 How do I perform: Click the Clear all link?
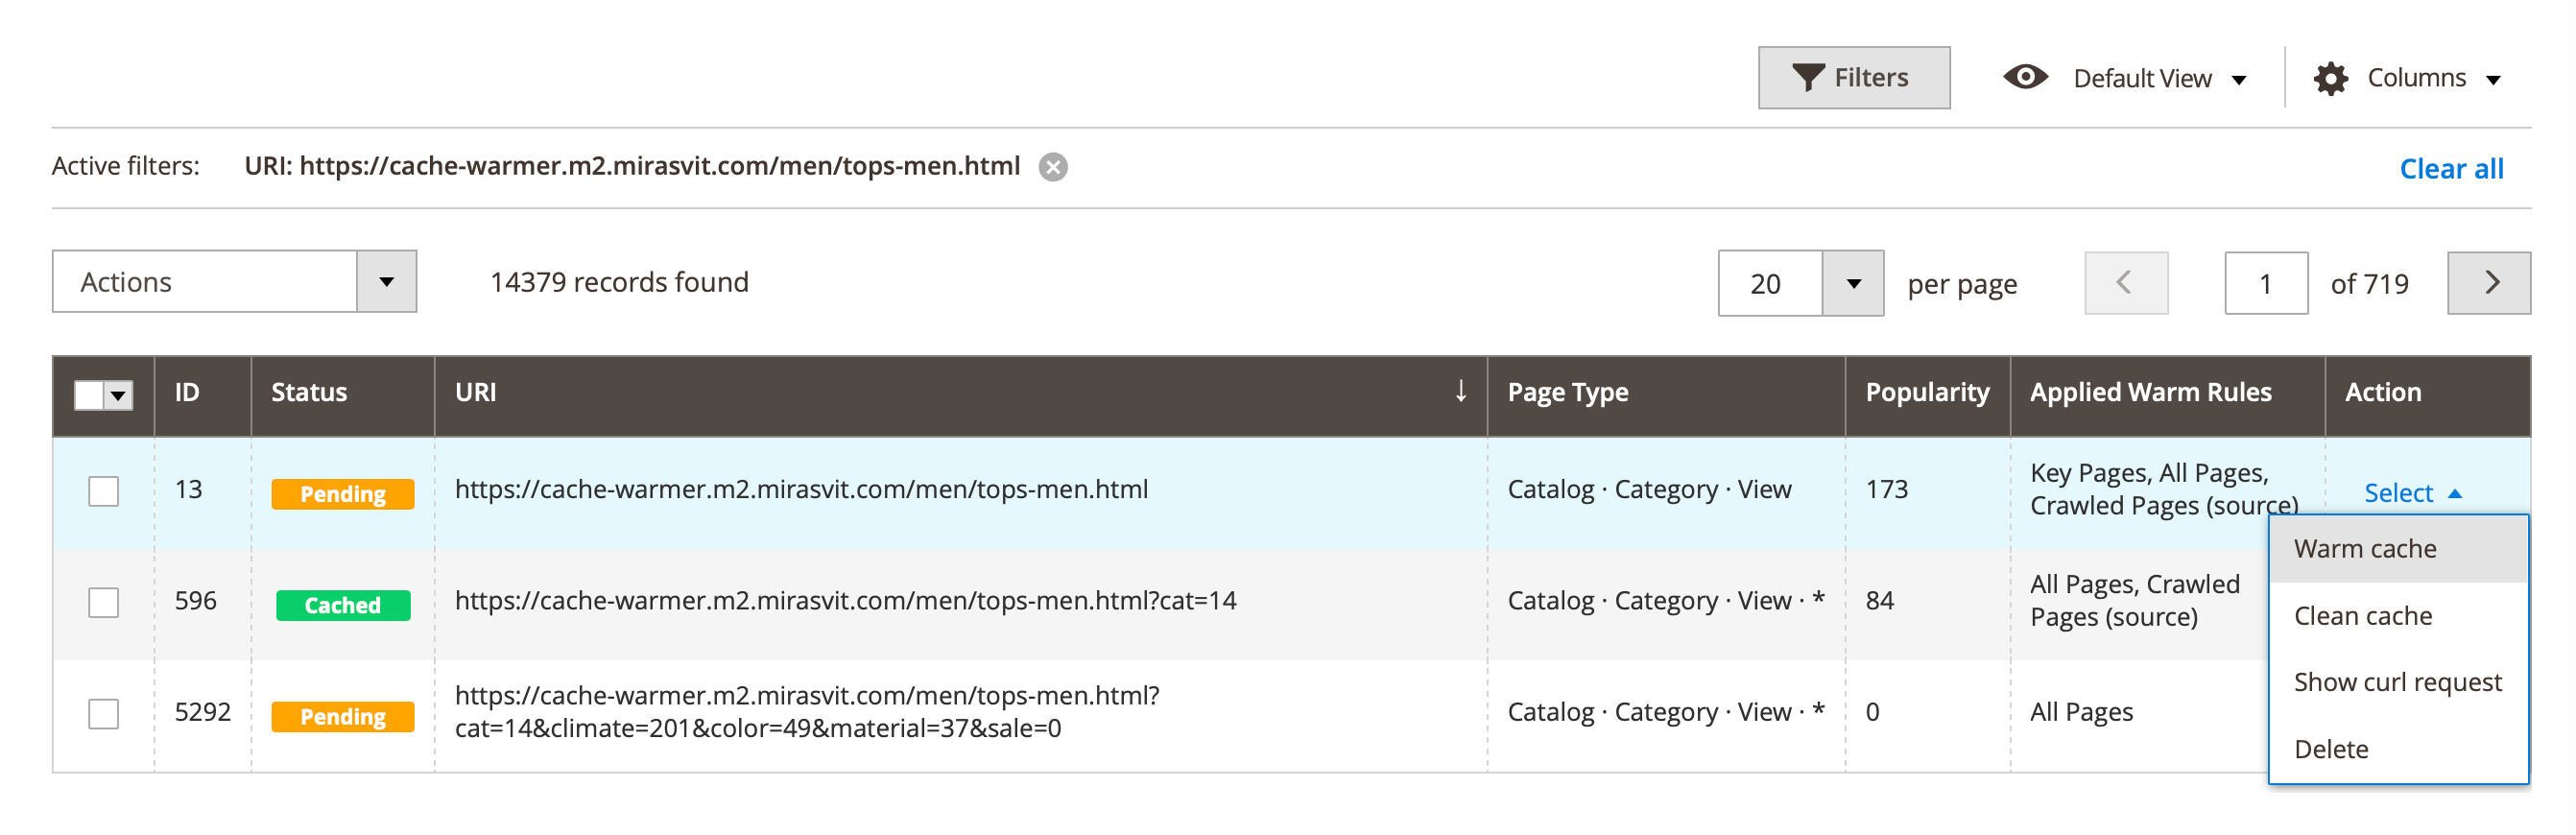pos(2450,169)
